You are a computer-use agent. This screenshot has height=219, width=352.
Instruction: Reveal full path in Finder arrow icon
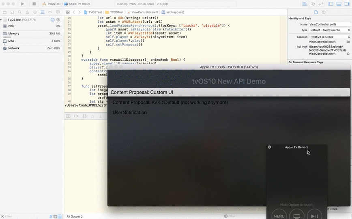click(348, 54)
